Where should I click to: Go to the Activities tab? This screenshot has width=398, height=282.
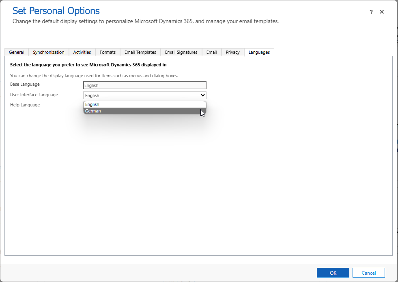[82, 52]
